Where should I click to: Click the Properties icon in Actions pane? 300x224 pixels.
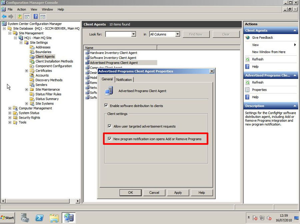coord(248,90)
